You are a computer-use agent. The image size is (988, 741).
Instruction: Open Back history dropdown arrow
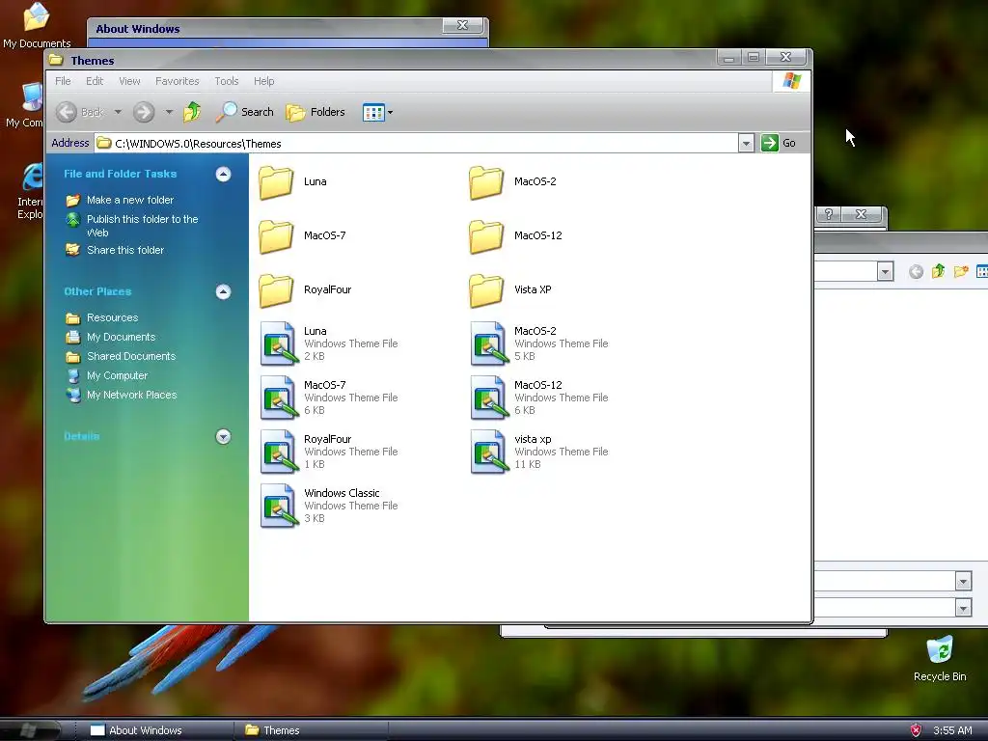118,112
